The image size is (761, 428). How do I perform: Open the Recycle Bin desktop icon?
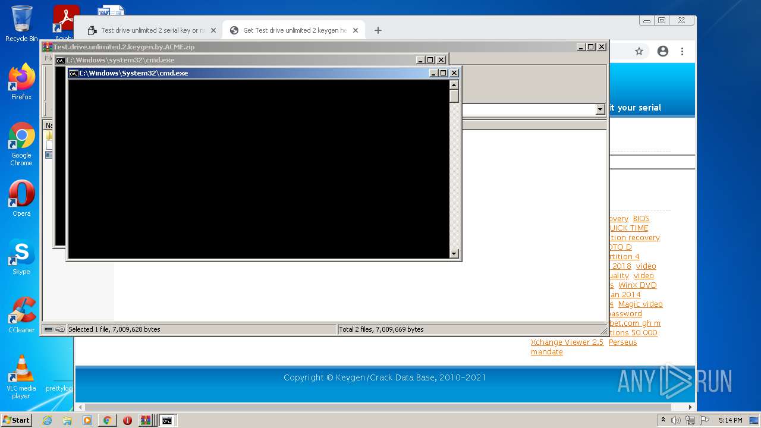click(21, 24)
